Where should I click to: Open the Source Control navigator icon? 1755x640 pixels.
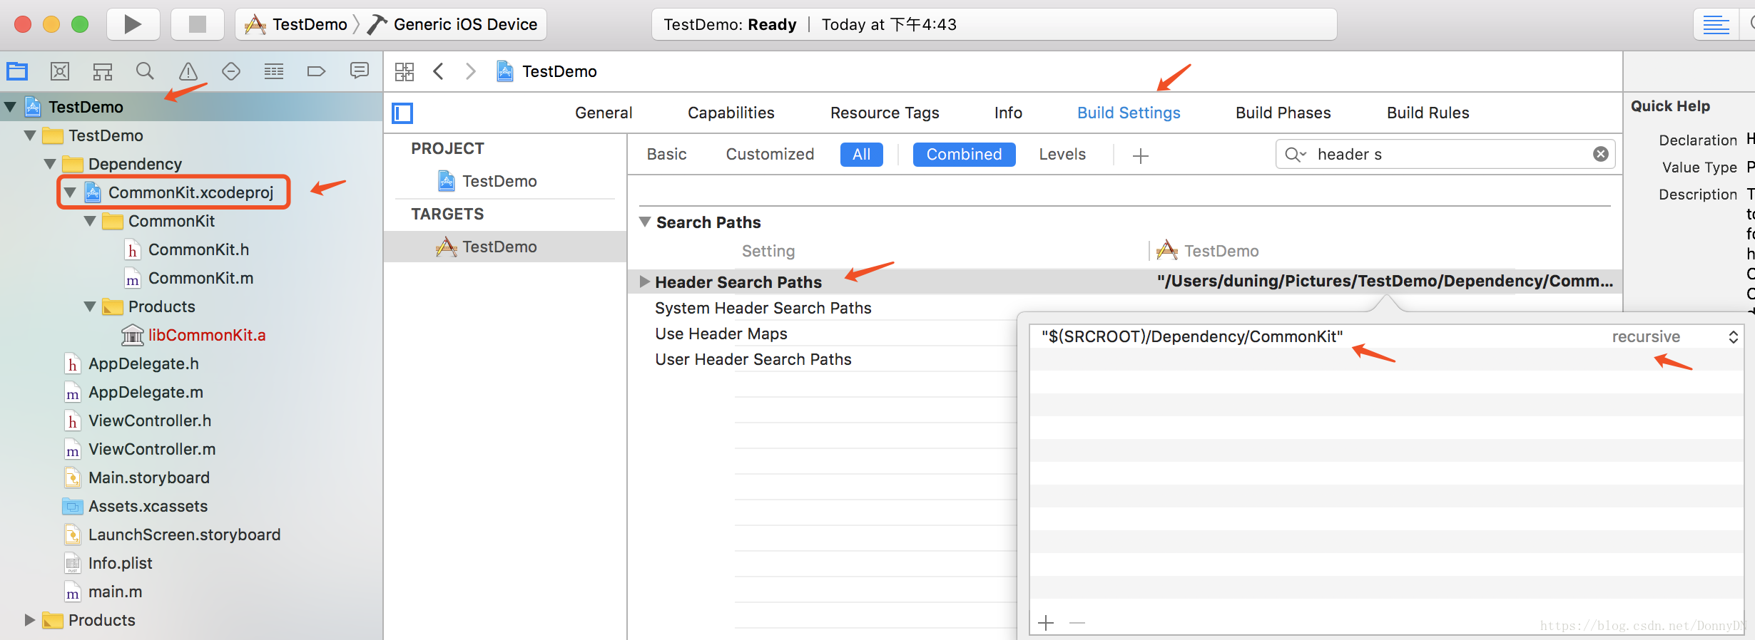click(60, 71)
